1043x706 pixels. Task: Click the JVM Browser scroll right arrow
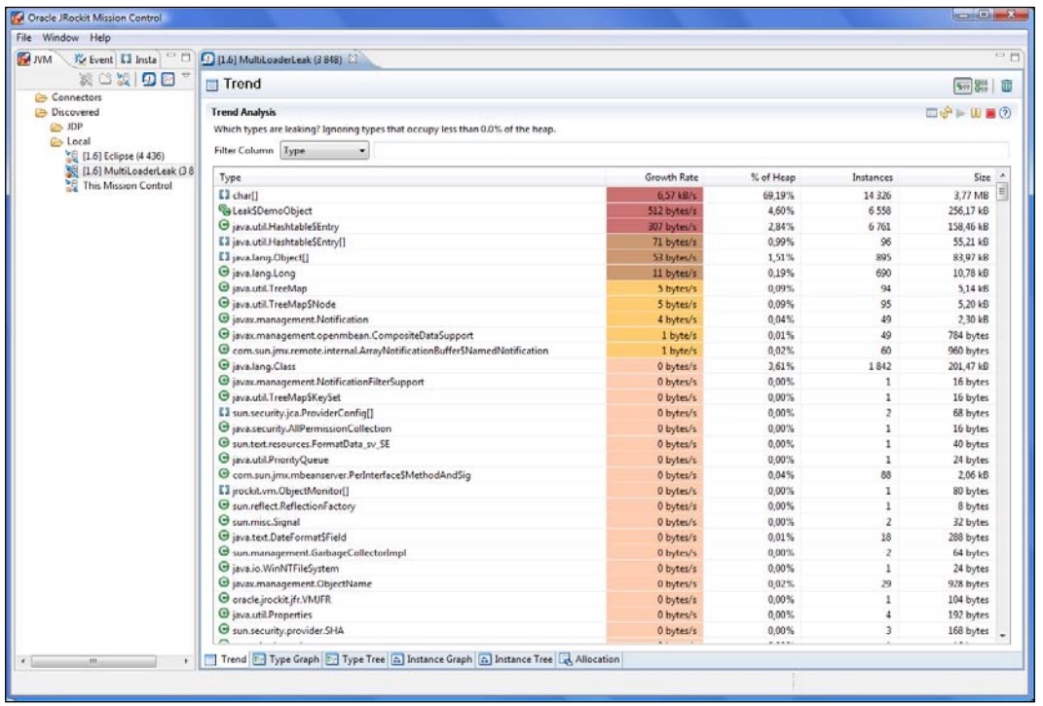tap(186, 661)
